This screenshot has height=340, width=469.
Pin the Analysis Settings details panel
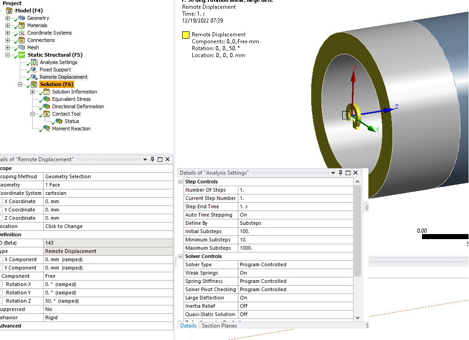point(340,173)
